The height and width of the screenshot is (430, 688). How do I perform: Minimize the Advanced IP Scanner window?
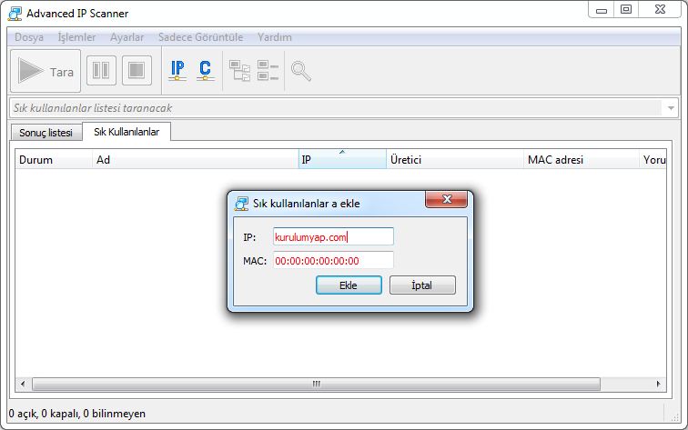(x=602, y=10)
